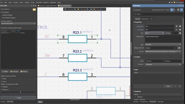The height and width of the screenshot is (104, 185).
Task: Open the Consider objects in Current Document dropdown
Action: pyautogui.click(x=18, y=23)
